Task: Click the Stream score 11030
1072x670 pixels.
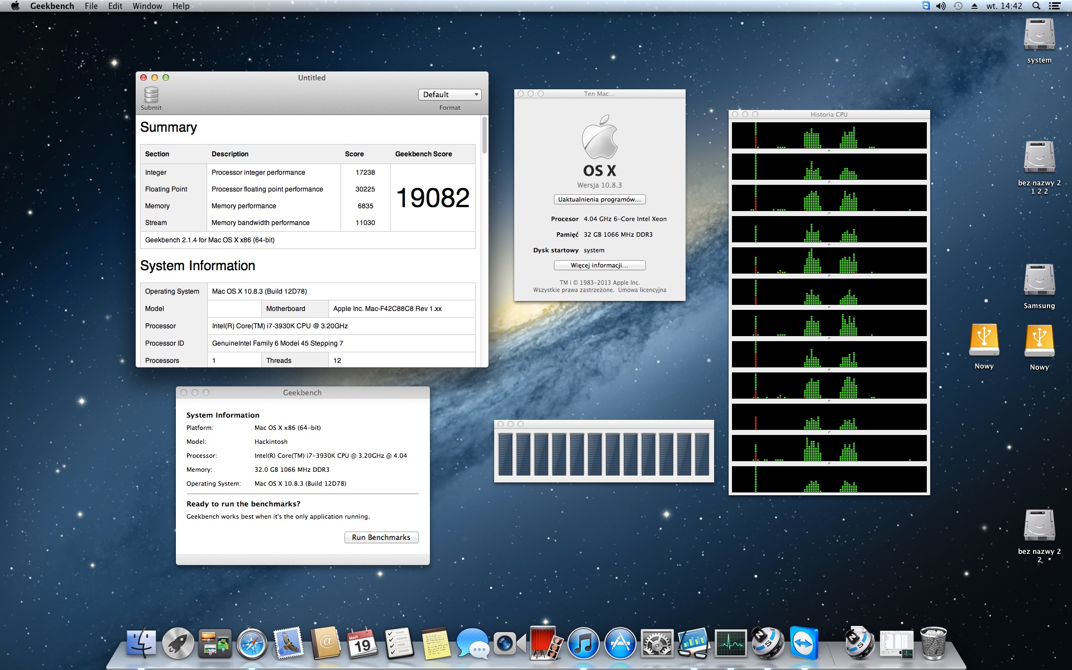Action: pyautogui.click(x=365, y=223)
